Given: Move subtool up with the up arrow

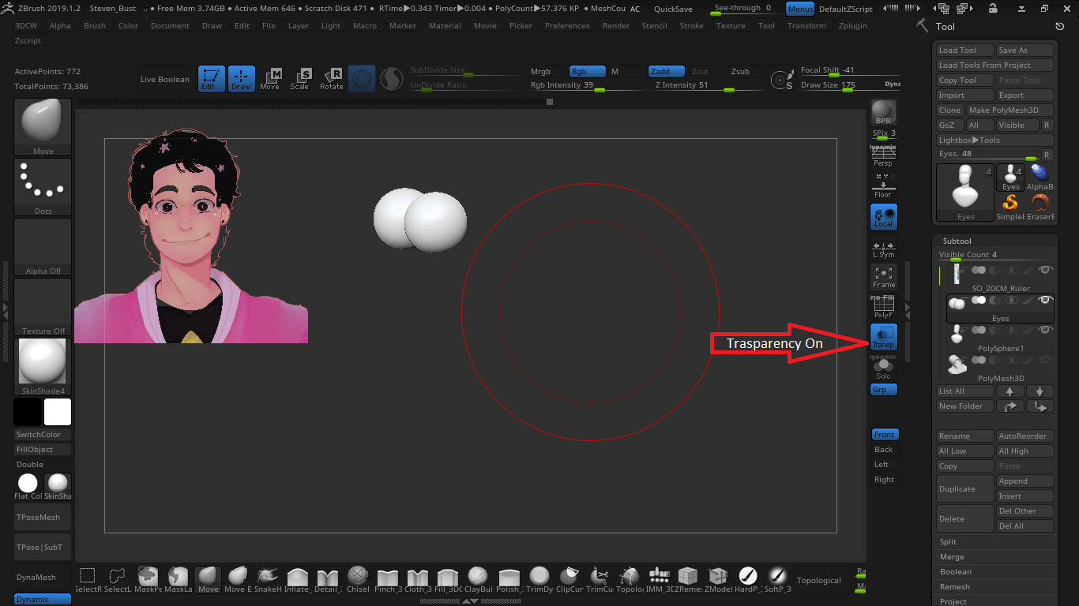Looking at the screenshot, I should [x=1009, y=391].
